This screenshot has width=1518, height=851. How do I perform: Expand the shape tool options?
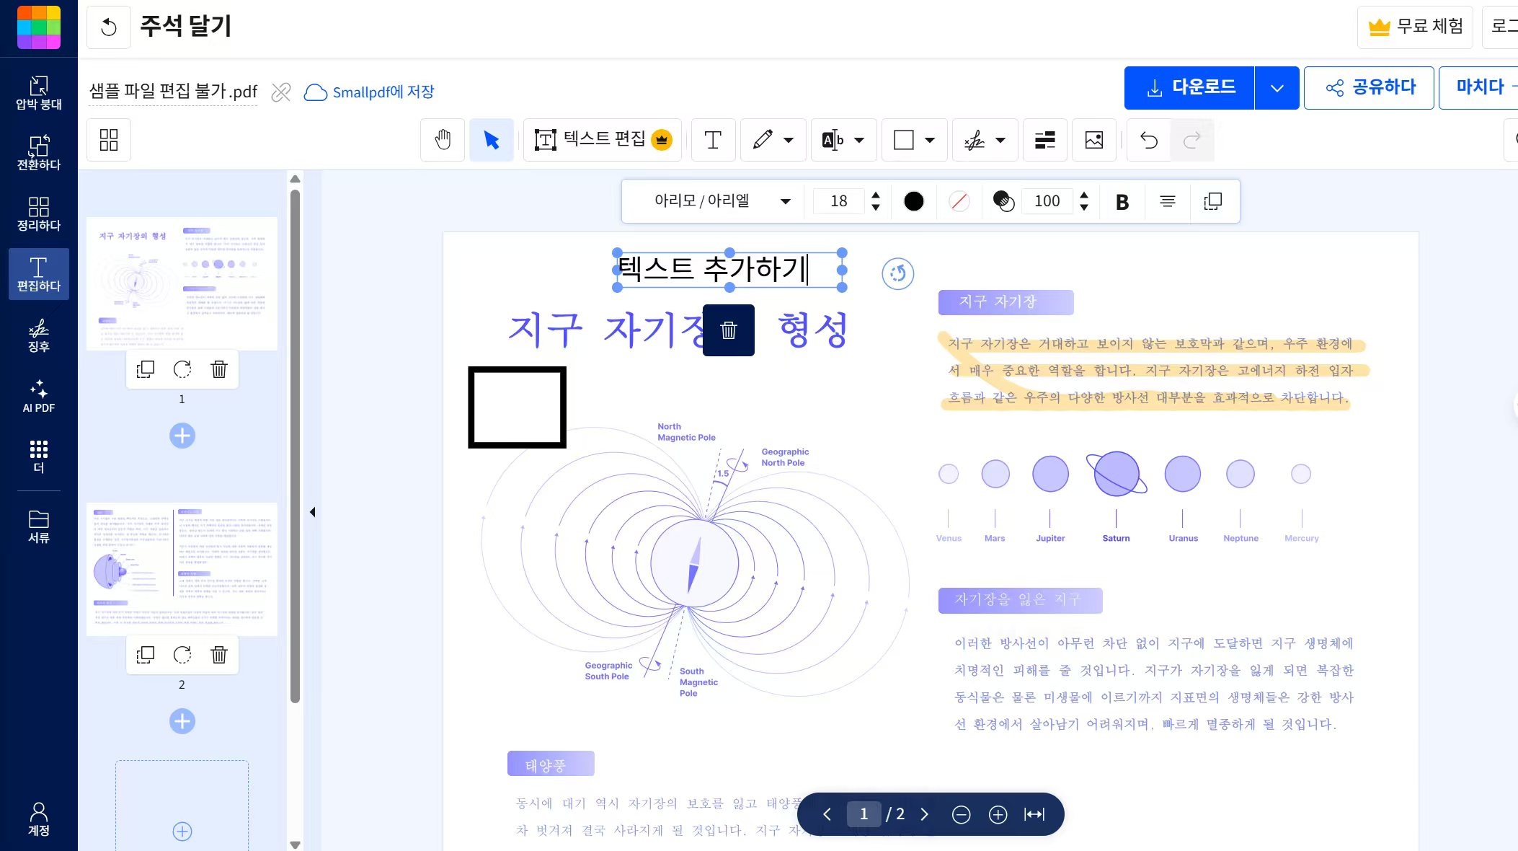click(930, 140)
